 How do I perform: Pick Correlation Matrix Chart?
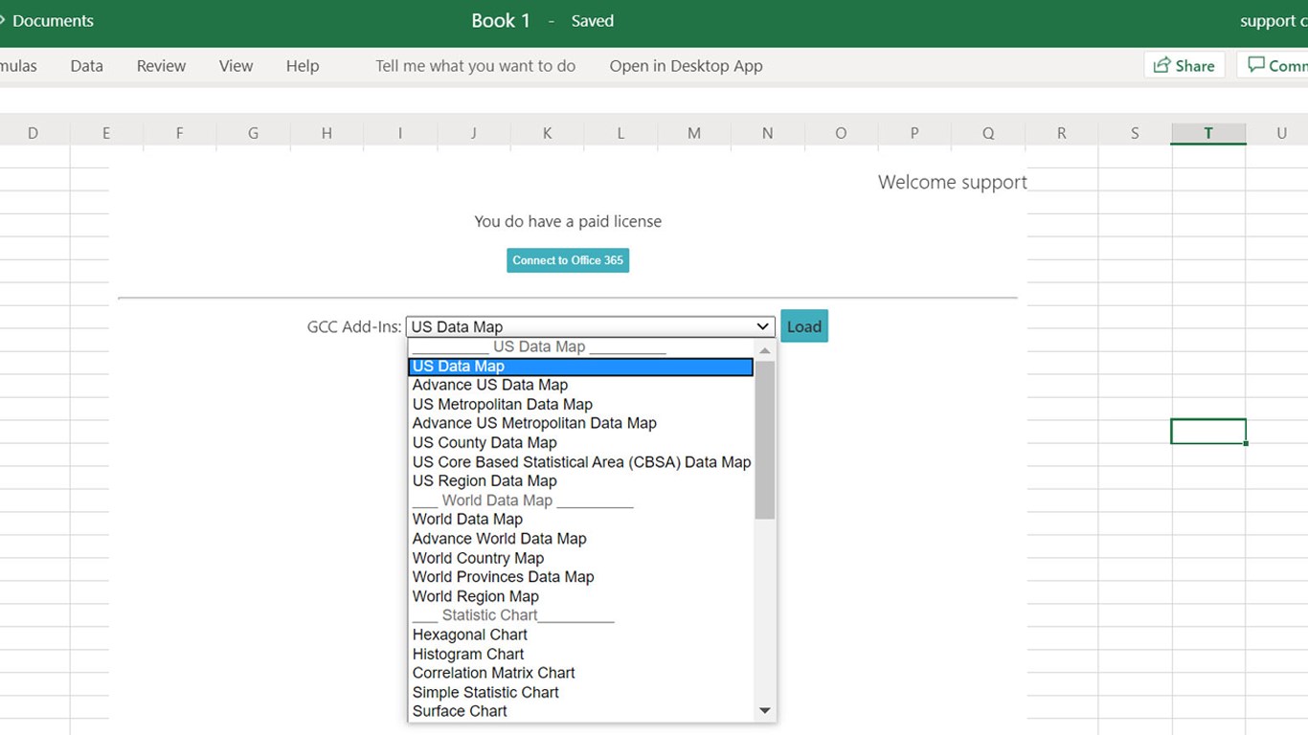pyautogui.click(x=581, y=673)
